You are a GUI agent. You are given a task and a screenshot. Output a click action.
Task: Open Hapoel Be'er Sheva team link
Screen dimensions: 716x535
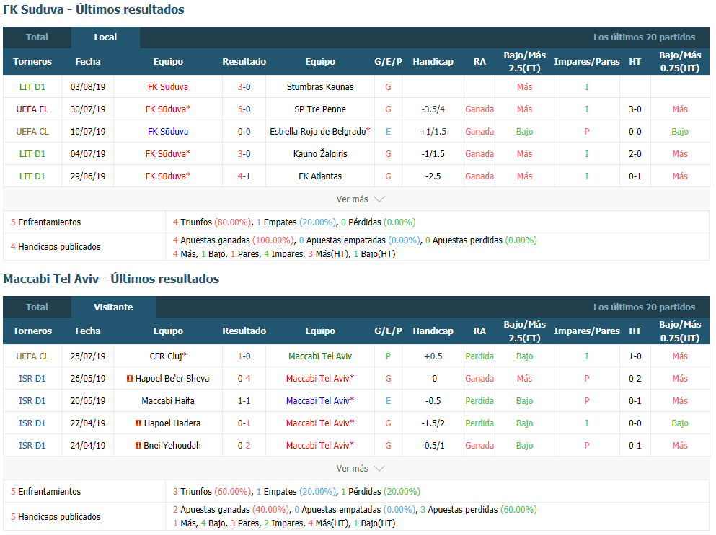point(172,379)
